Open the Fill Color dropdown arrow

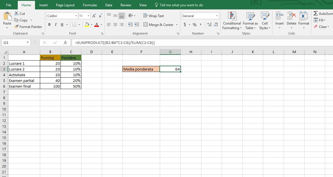(91, 25)
